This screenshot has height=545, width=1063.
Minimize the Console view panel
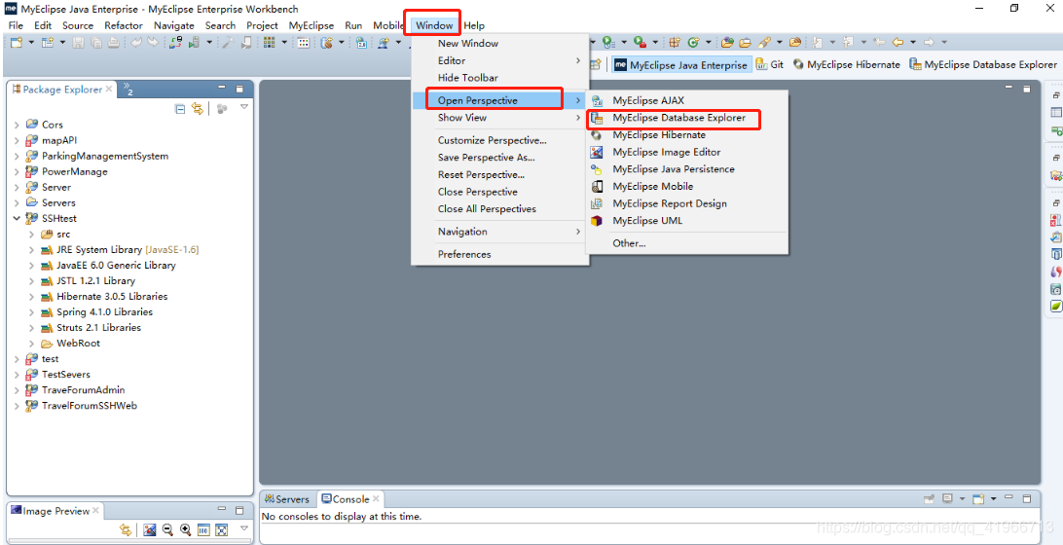point(1008,497)
